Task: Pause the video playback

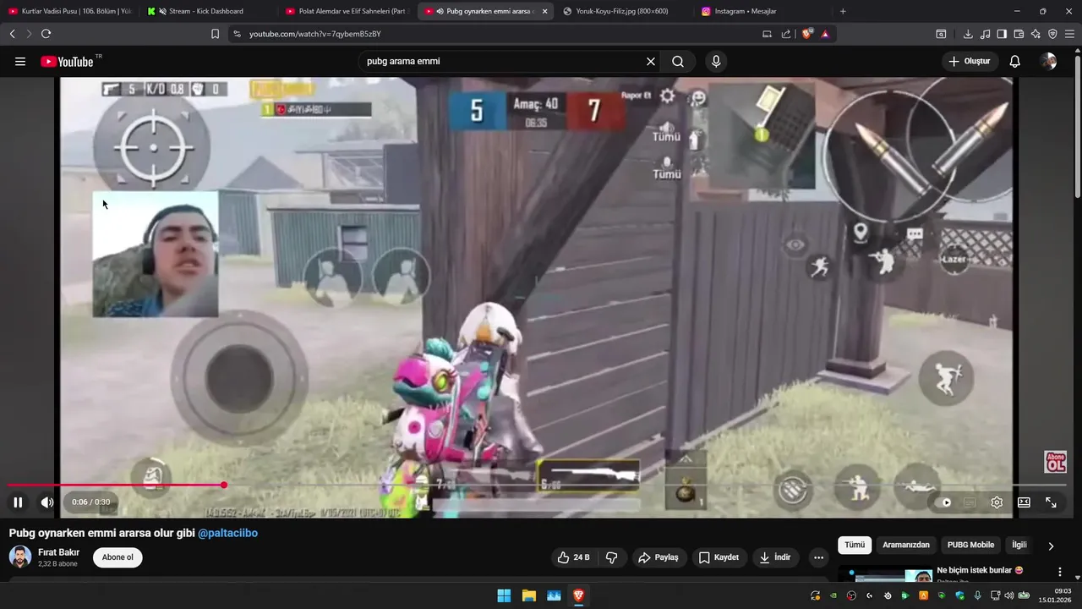Action: 18,502
